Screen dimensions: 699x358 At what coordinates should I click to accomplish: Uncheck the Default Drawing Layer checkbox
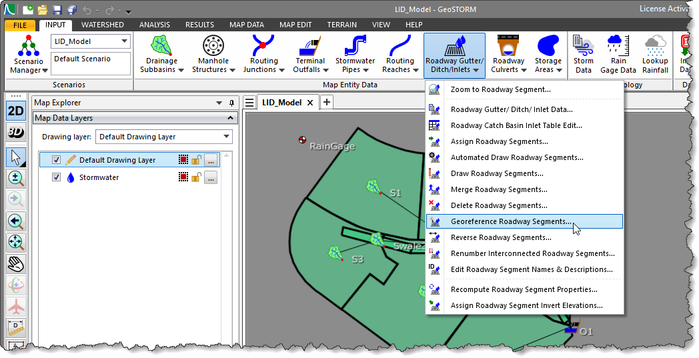56,159
